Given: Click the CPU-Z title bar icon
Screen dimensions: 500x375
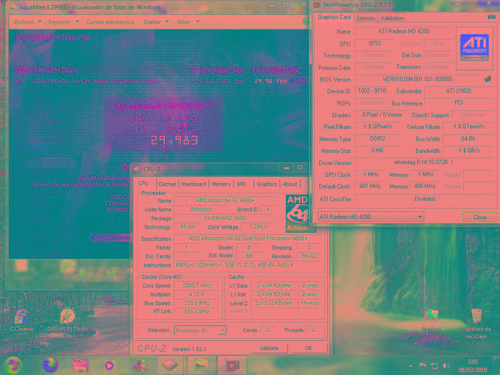Looking at the screenshot, I should coord(137,169).
